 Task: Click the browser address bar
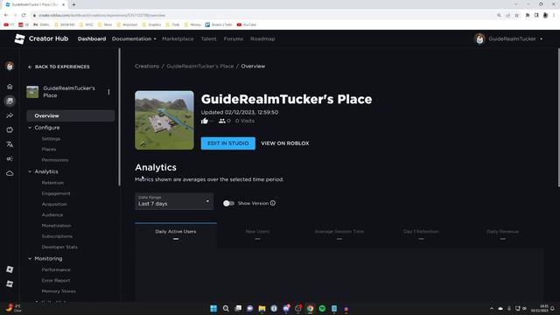(262, 16)
